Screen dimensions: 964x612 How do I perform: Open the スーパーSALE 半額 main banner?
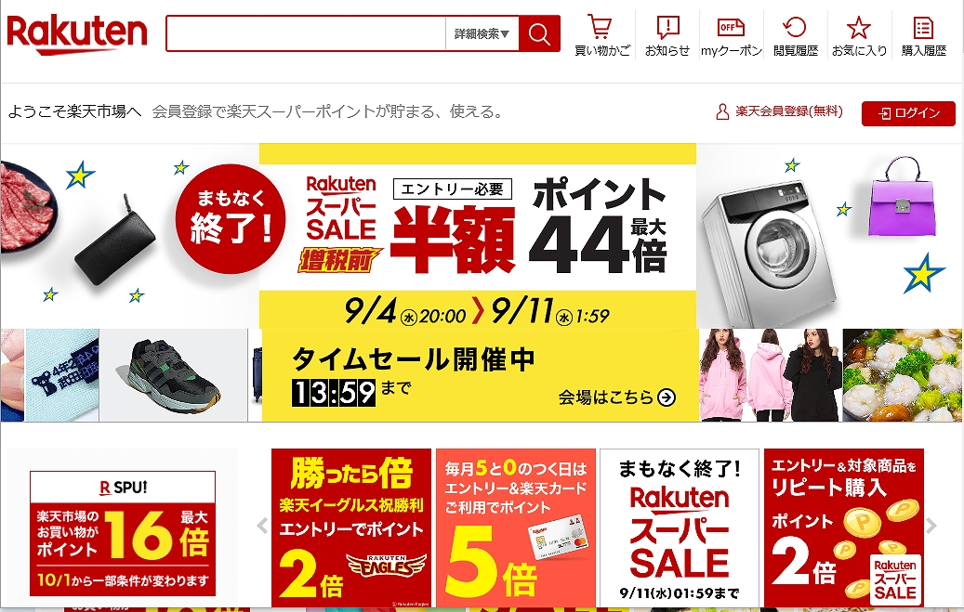point(478,236)
